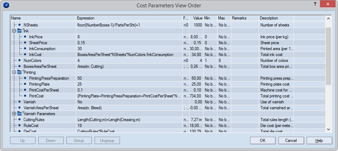Image resolution: width=338 pixels, height=151 pixels.
Task: Click the scrollbar down arrow
Action: [x=328, y=129]
